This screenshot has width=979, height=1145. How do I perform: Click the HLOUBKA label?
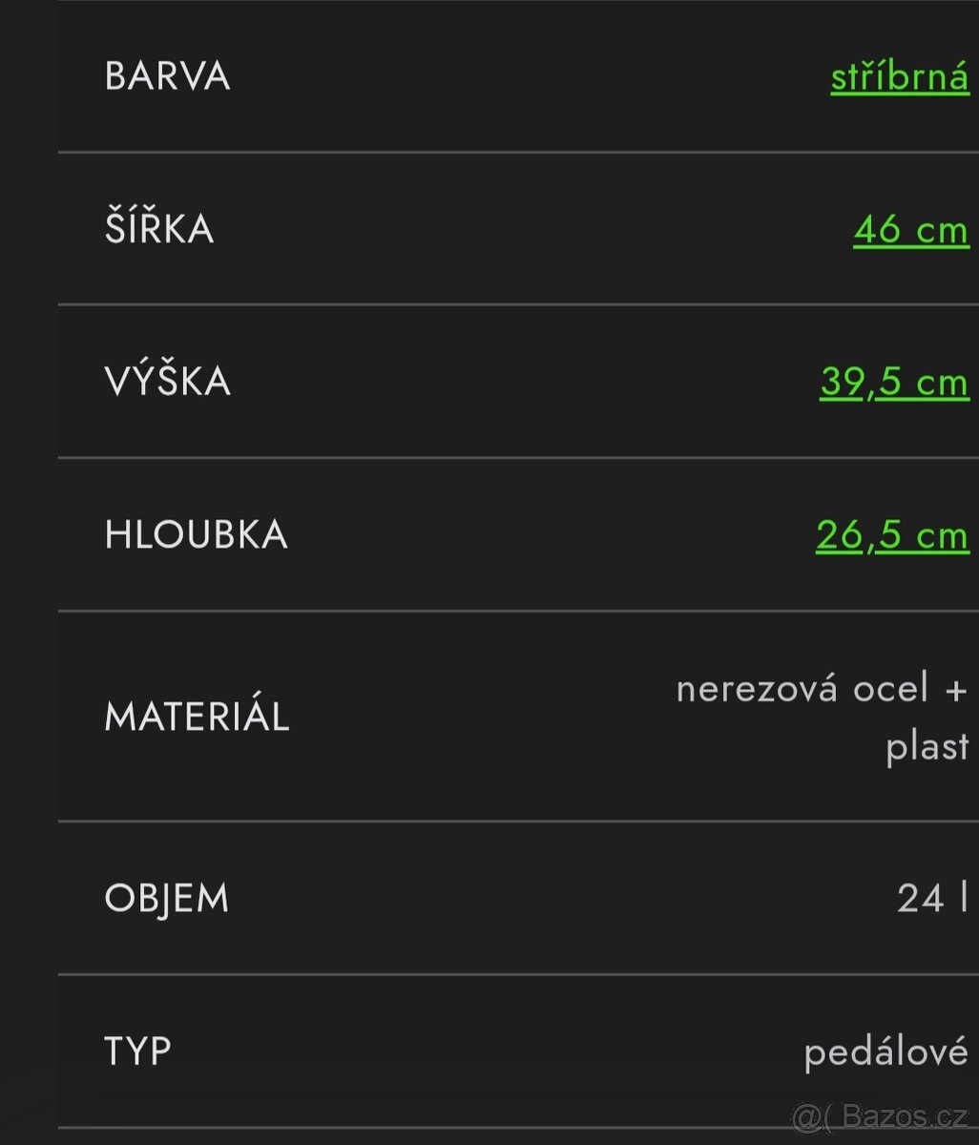pos(196,534)
